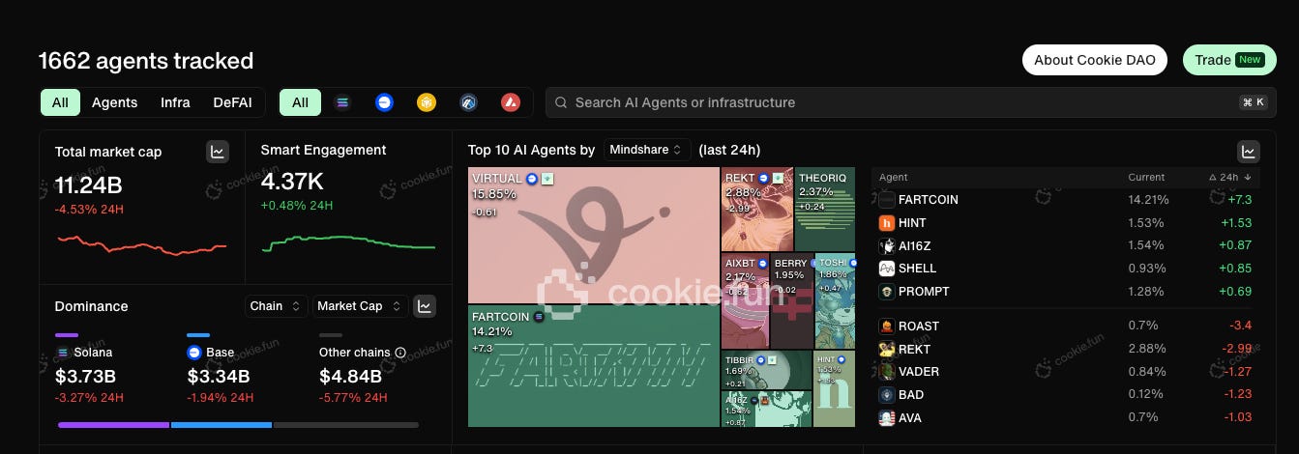This screenshot has height=454, width=1299.
Task: Click the Solana logo in the Dominance panel
Action: pyautogui.click(x=63, y=353)
